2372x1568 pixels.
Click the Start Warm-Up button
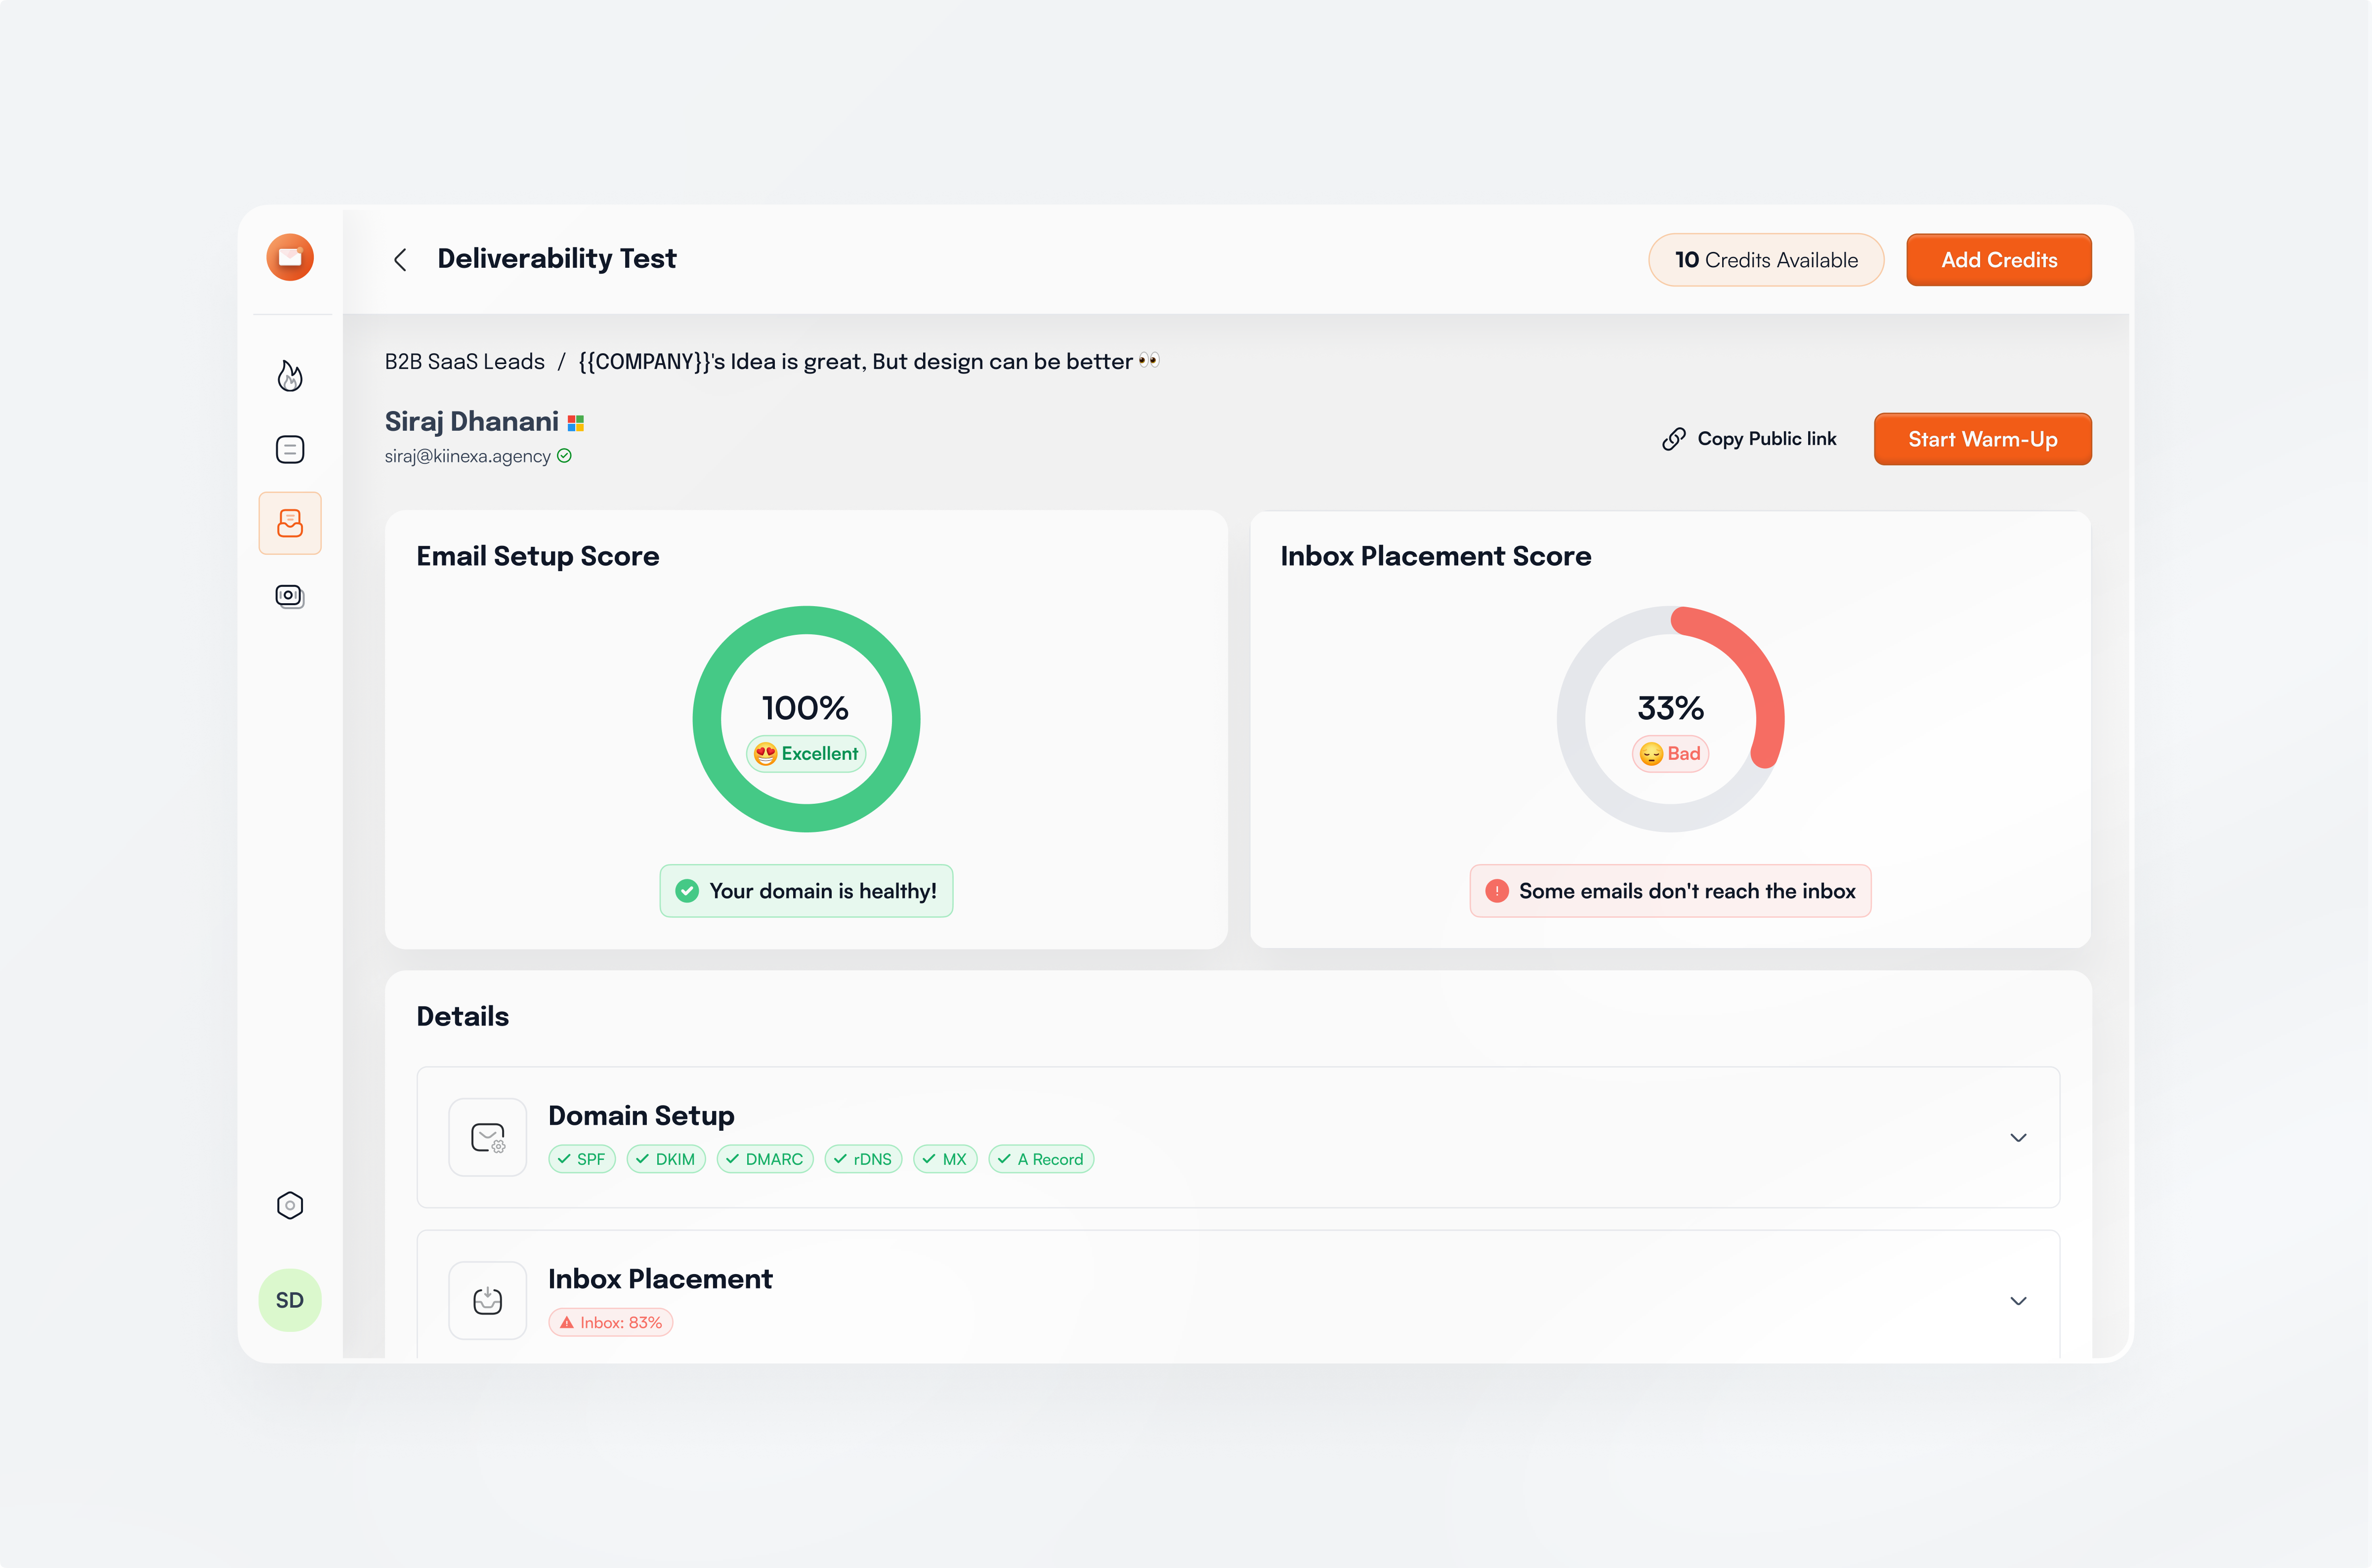coord(1982,438)
